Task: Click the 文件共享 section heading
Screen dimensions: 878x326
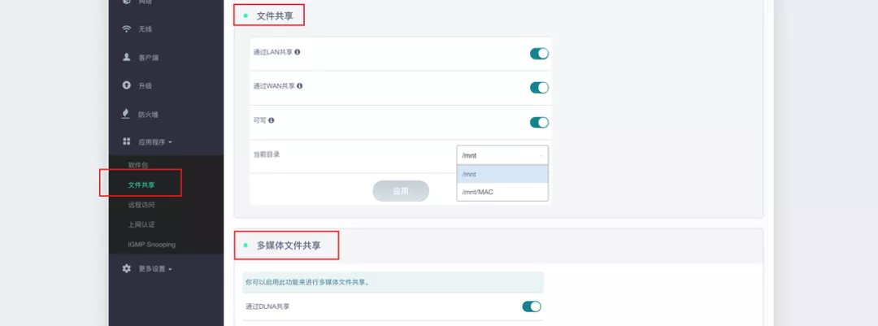Action: [x=275, y=16]
